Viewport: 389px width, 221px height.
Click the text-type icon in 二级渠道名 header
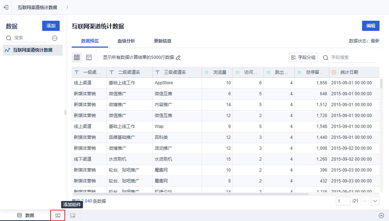tap(112, 72)
